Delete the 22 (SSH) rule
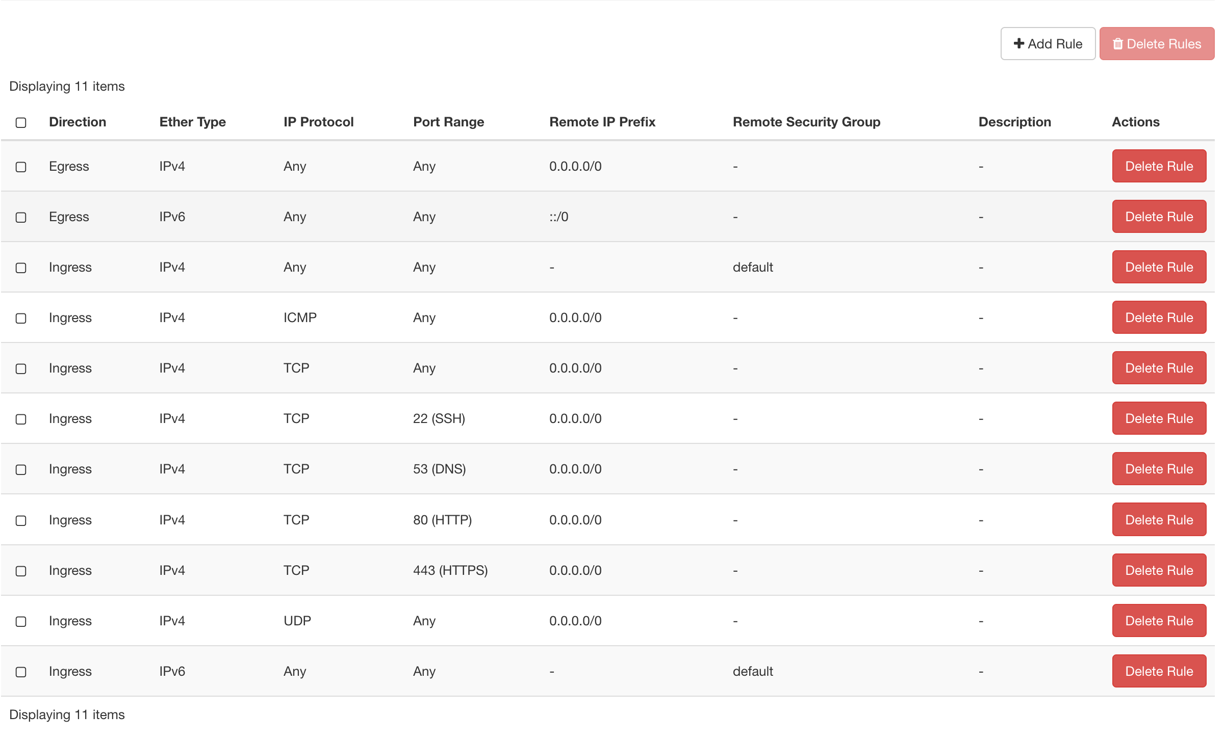This screenshot has height=740, width=1224. pyautogui.click(x=1159, y=418)
